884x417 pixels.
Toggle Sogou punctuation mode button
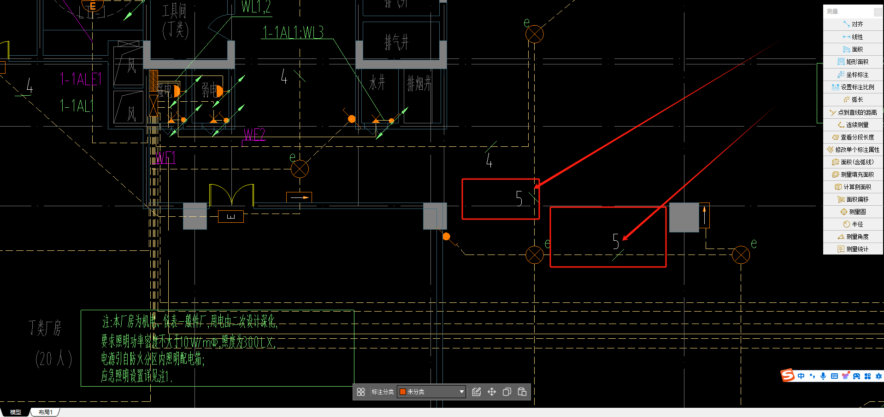coord(812,376)
